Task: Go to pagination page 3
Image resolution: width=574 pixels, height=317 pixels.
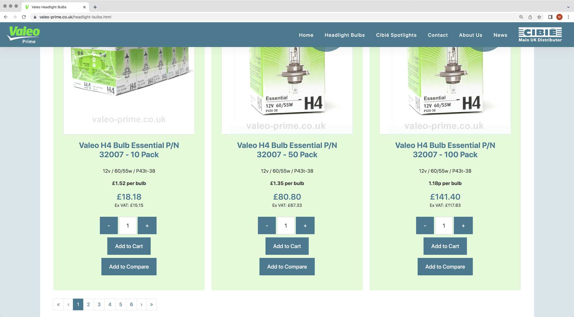Action: click(x=99, y=304)
